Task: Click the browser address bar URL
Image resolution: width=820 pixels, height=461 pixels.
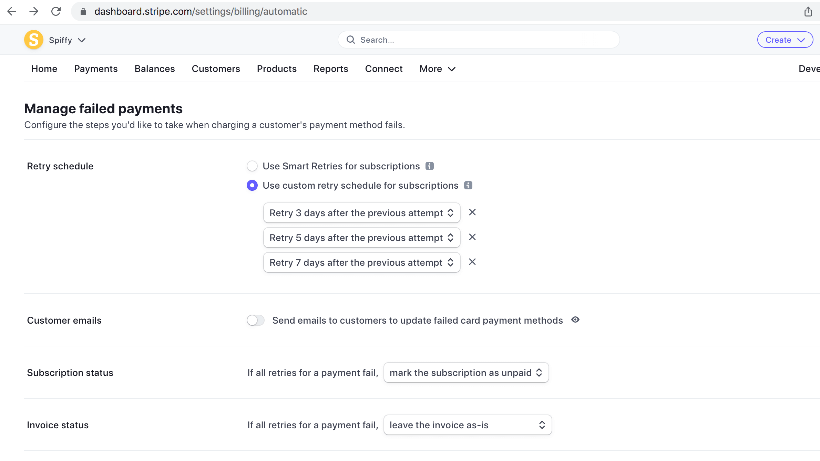Action: [x=201, y=11]
